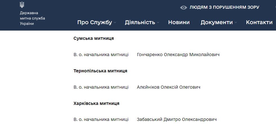This screenshot has width=276, height=131.
Task: Select the Харківська митниця heading
Action: (96, 104)
